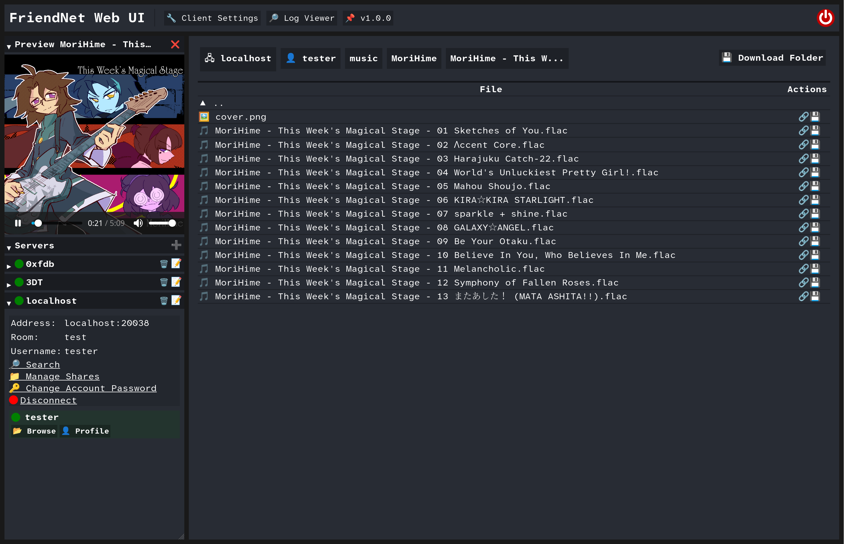This screenshot has height=544, width=844.
Task: Click the add server plus icon
Action: tap(176, 245)
